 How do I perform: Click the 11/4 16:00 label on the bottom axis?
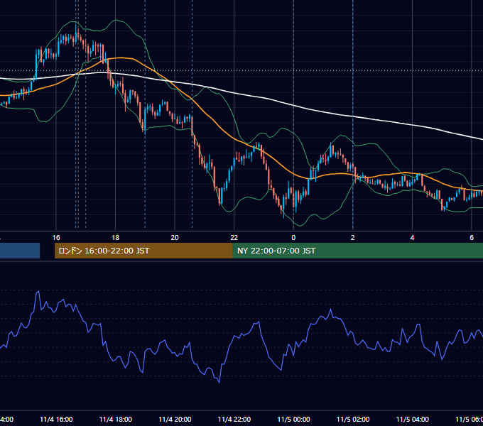point(56,420)
